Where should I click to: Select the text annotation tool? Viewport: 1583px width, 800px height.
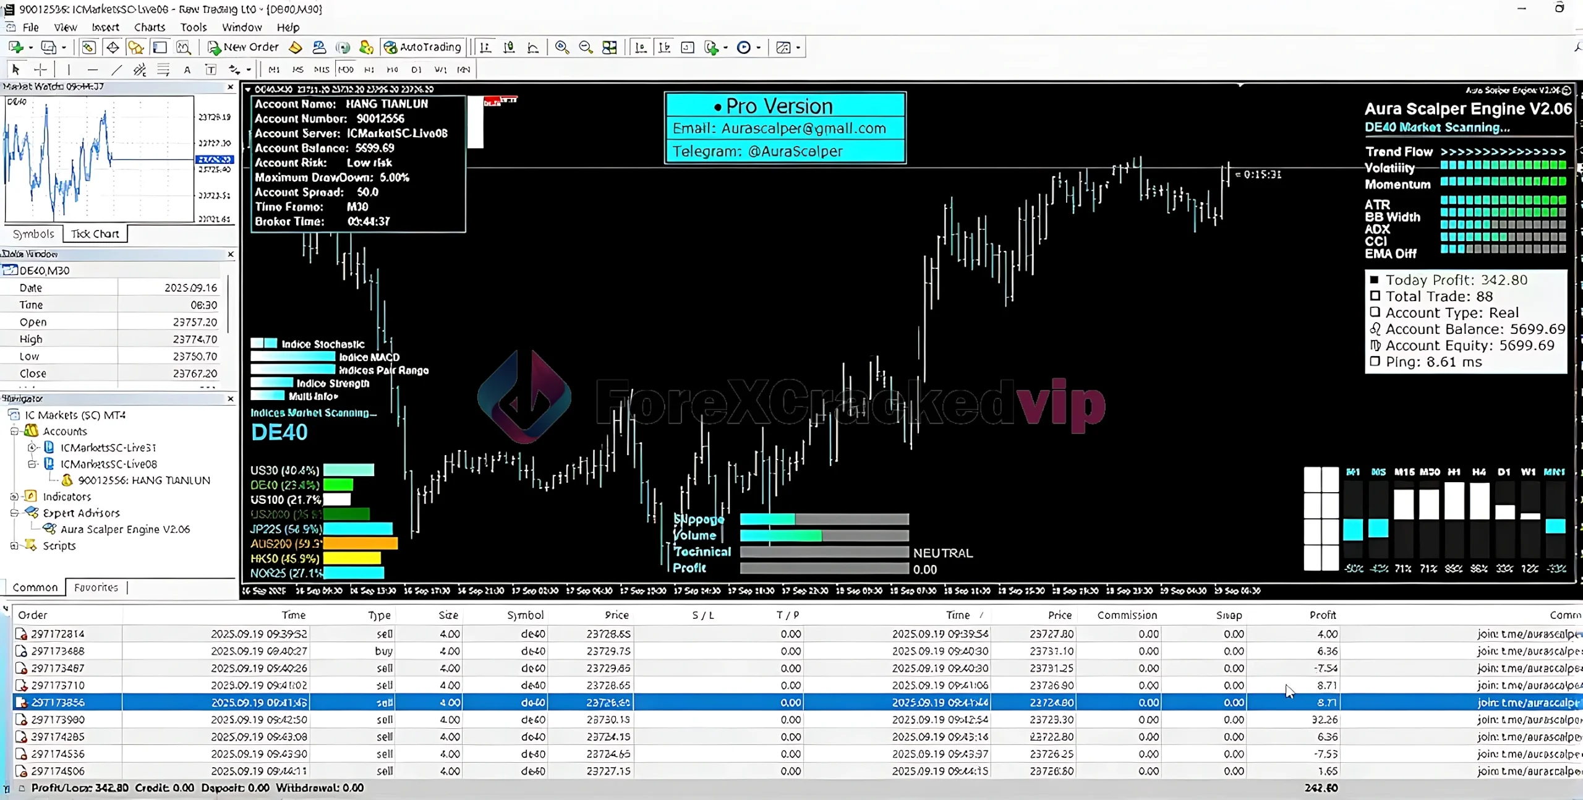[x=187, y=69]
